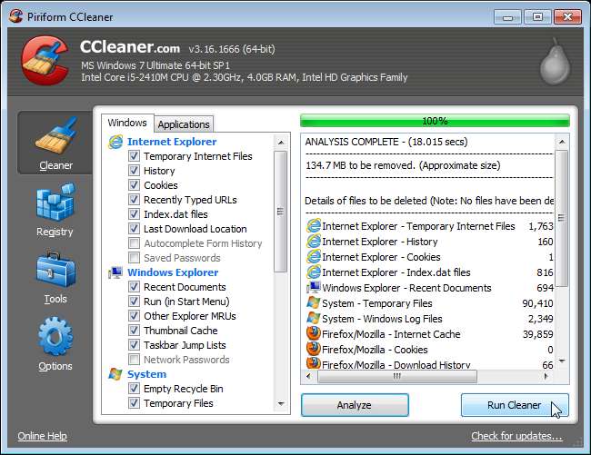Enable Saved Passwords checkbox
This screenshot has width=591, height=455.
click(x=134, y=258)
